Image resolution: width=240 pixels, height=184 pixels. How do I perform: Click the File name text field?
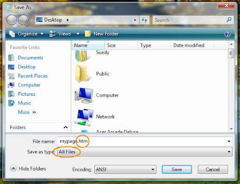(x=142, y=142)
